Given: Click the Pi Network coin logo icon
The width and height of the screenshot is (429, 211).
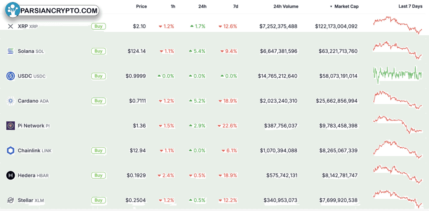Looking at the screenshot, I should [10, 126].
